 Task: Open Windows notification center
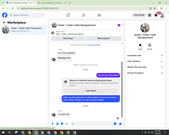(x=165, y=132)
